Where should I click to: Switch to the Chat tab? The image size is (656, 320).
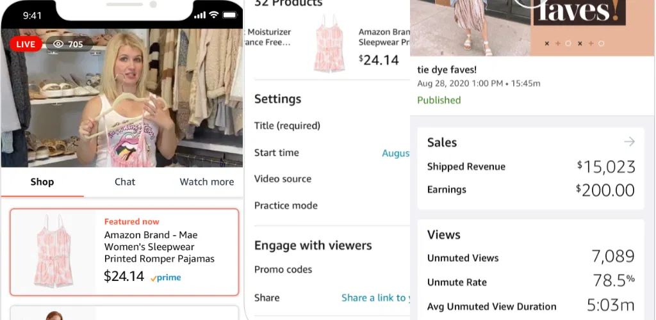click(125, 182)
